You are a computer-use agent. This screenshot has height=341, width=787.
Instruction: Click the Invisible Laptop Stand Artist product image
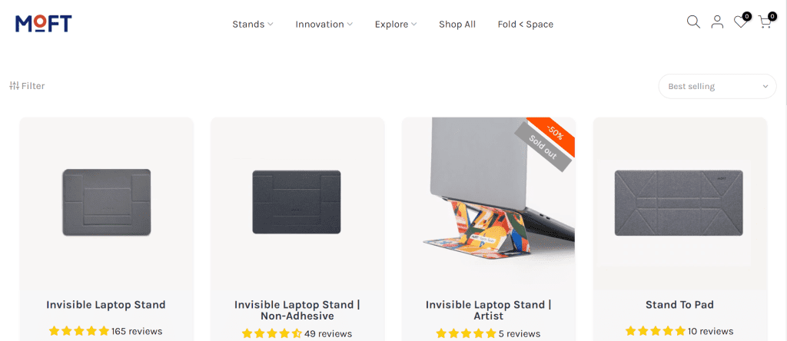(x=489, y=203)
